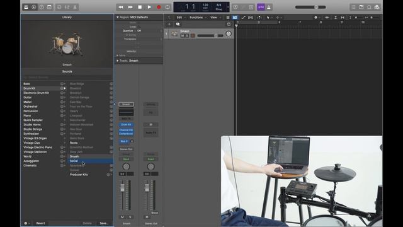
Task: Toggle the Waveform Zoom icon
Action: pos(327,18)
